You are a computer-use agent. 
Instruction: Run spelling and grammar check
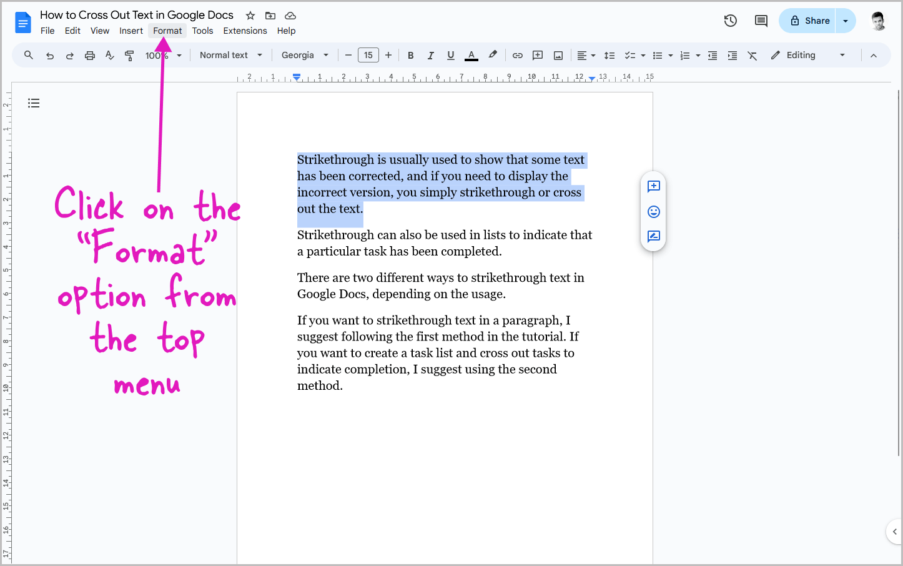[x=110, y=55]
